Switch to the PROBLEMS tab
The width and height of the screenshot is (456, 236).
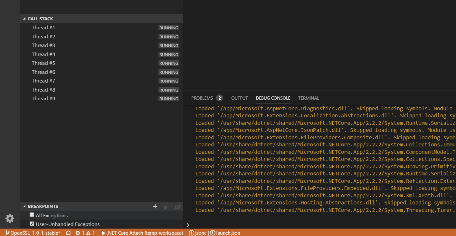click(x=202, y=98)
